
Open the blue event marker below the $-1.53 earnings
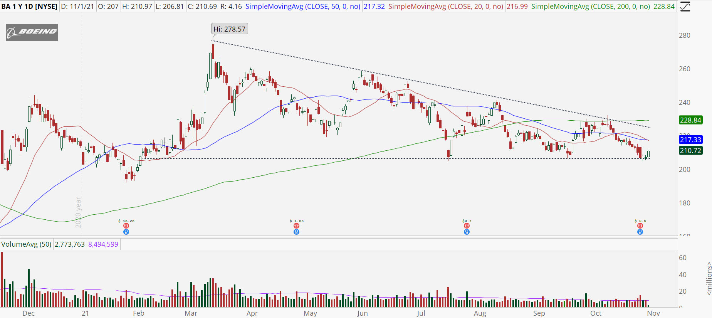click(x=296, y=232)
